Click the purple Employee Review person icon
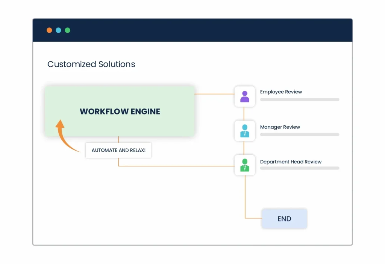Viewport: 385px width, 264px height. click(x=245, y=96)
